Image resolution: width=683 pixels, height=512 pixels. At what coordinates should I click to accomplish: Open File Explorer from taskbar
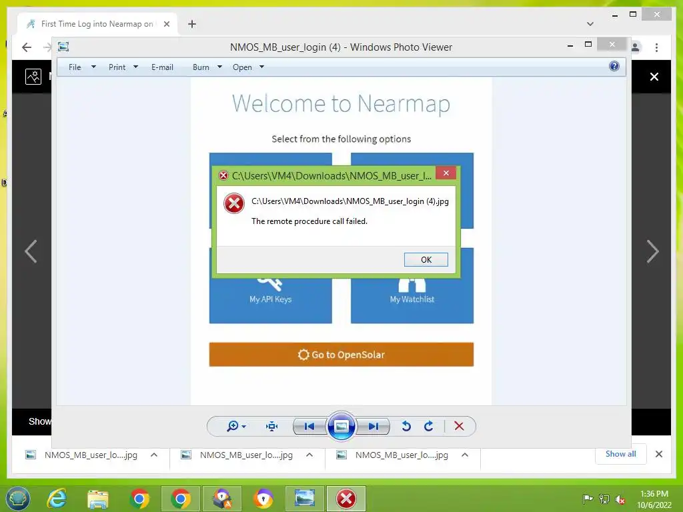[x=98, y=499]
